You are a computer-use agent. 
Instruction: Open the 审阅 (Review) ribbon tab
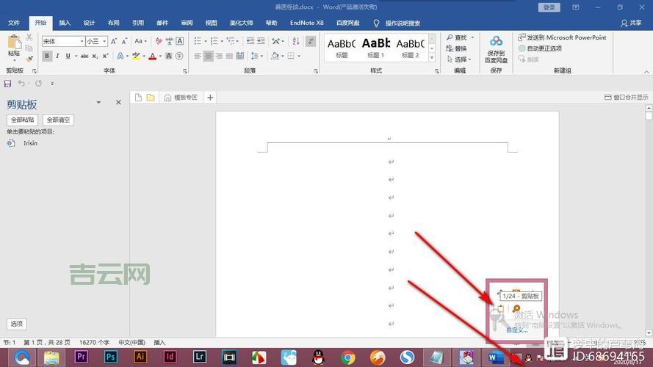[x=187, y=23]
